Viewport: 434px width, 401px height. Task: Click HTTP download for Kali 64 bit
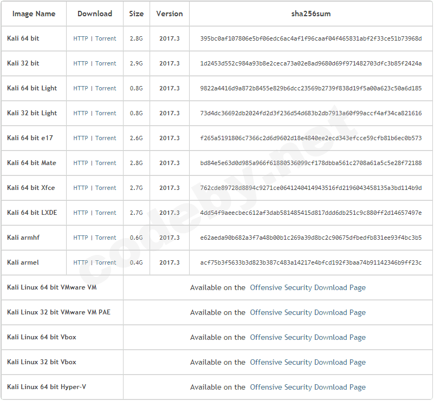tap(81, 38)
